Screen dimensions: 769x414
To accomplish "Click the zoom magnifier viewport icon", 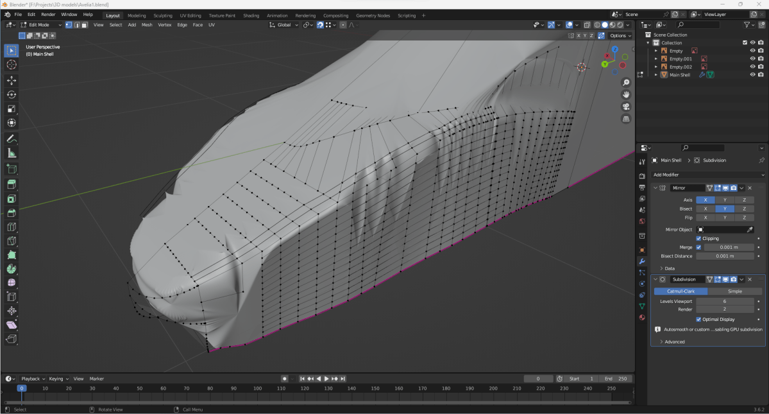I will coord(626,83).
